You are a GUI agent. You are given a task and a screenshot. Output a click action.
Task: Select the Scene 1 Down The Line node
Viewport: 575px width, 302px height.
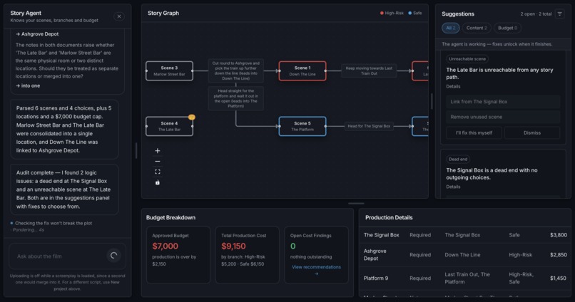pyautogui.click(x=302, y=71)
